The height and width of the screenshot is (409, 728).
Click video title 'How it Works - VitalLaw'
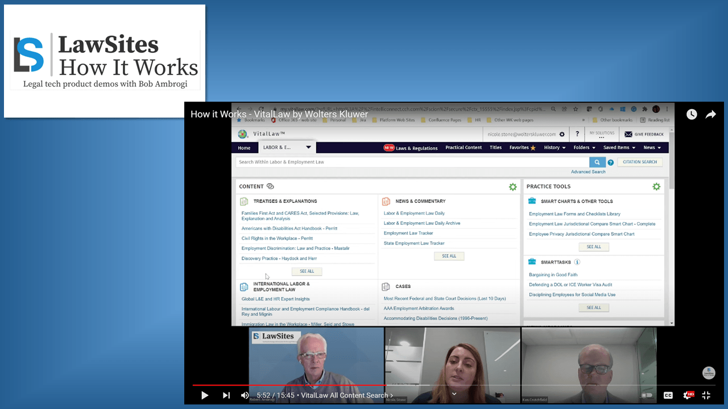tap(279, 114)
